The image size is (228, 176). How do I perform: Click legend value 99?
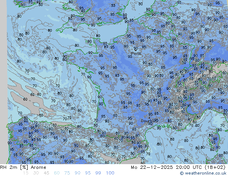(x=98, y=173)
